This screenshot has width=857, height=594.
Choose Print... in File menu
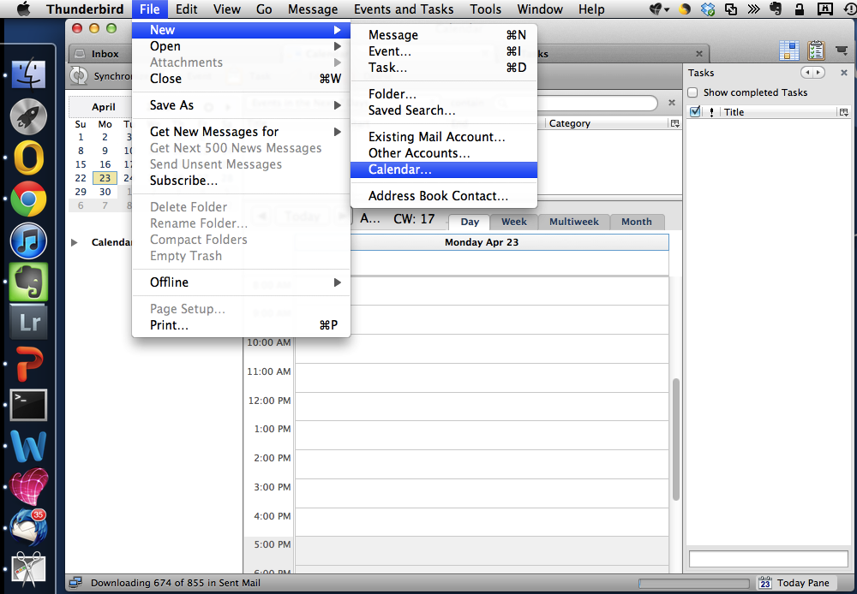tap(241, 325)
